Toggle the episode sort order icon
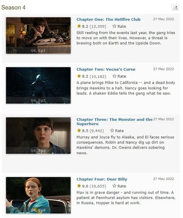Screen dimensions: 183x218 175,7
